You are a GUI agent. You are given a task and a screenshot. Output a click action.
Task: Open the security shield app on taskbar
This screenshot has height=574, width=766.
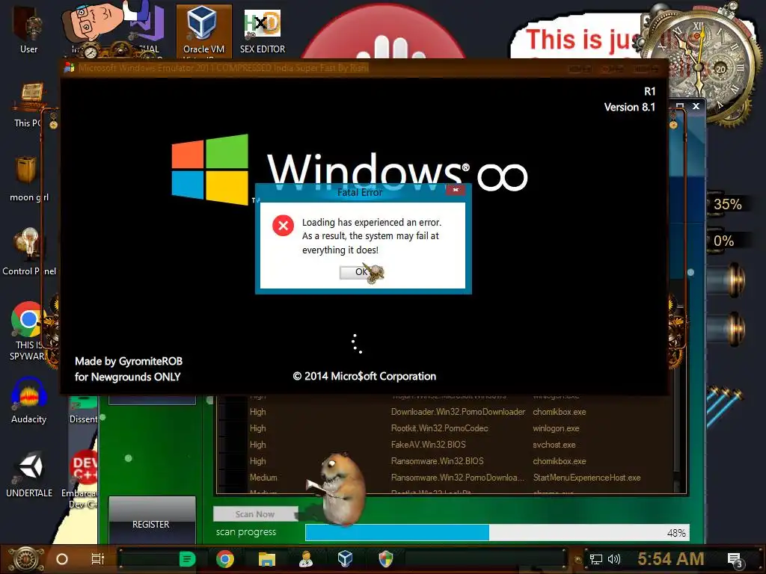coord(386,559)
